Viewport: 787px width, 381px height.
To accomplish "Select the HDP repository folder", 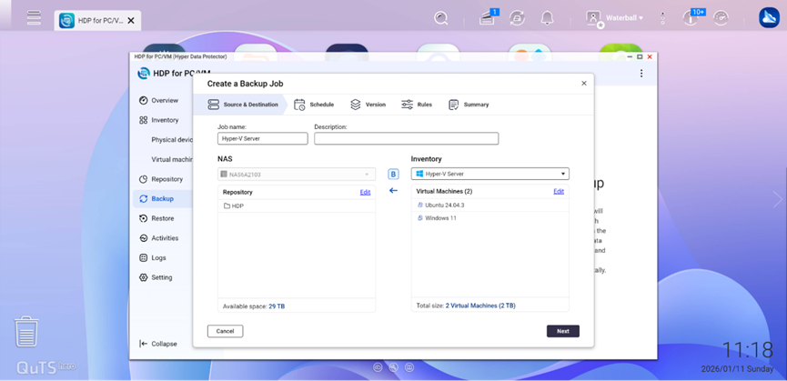I will 237,206.
